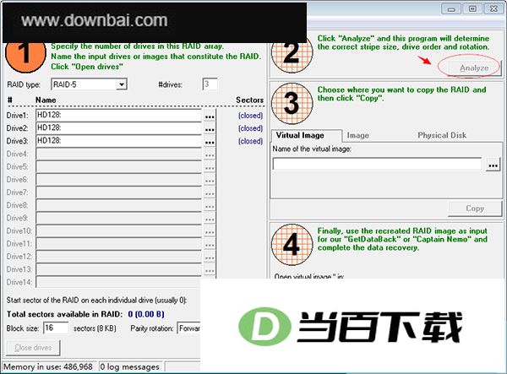Open the Parity rotation dropdown
Screen dimensions: 507x374
(x=188, y=328)
